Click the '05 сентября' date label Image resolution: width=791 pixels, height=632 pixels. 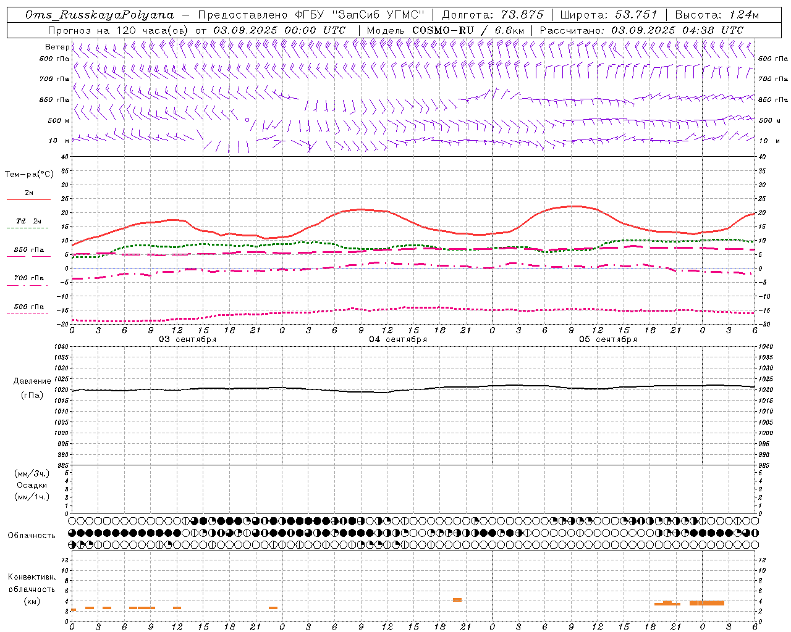608,339
